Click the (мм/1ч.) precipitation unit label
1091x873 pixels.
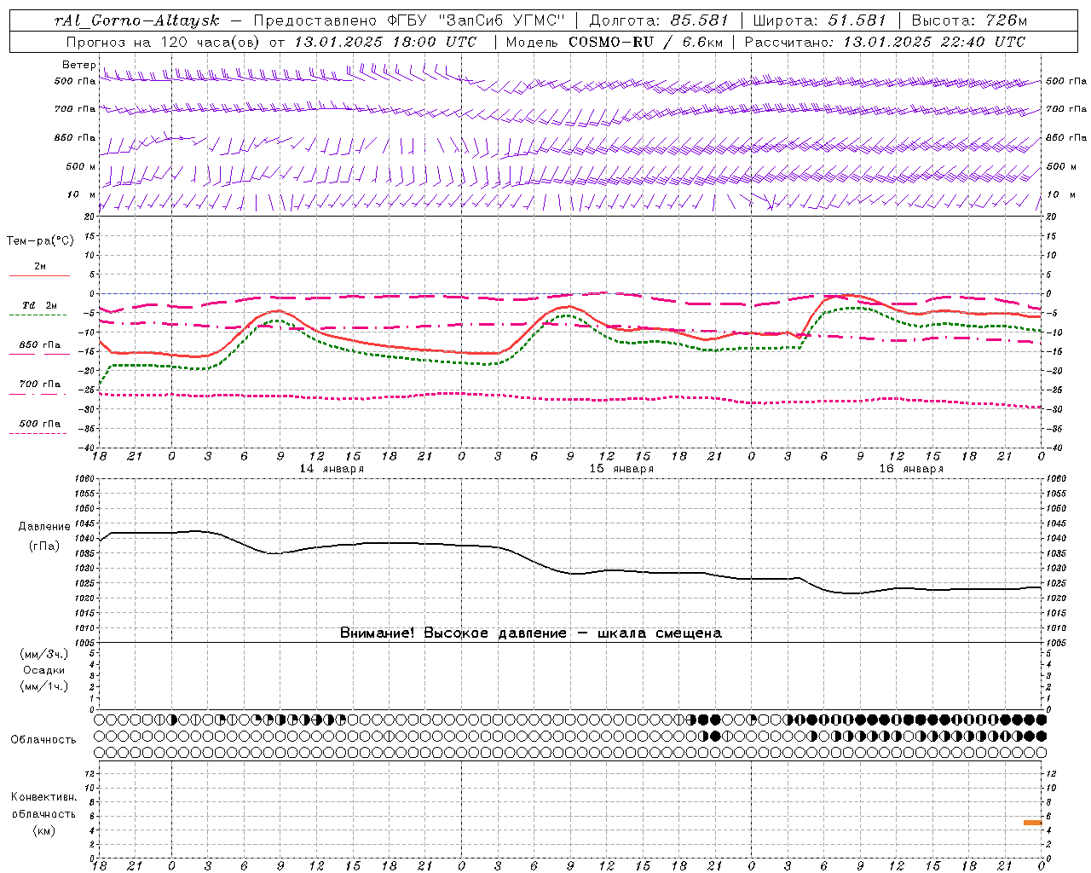pyautogui.click(x=43, y=686)
